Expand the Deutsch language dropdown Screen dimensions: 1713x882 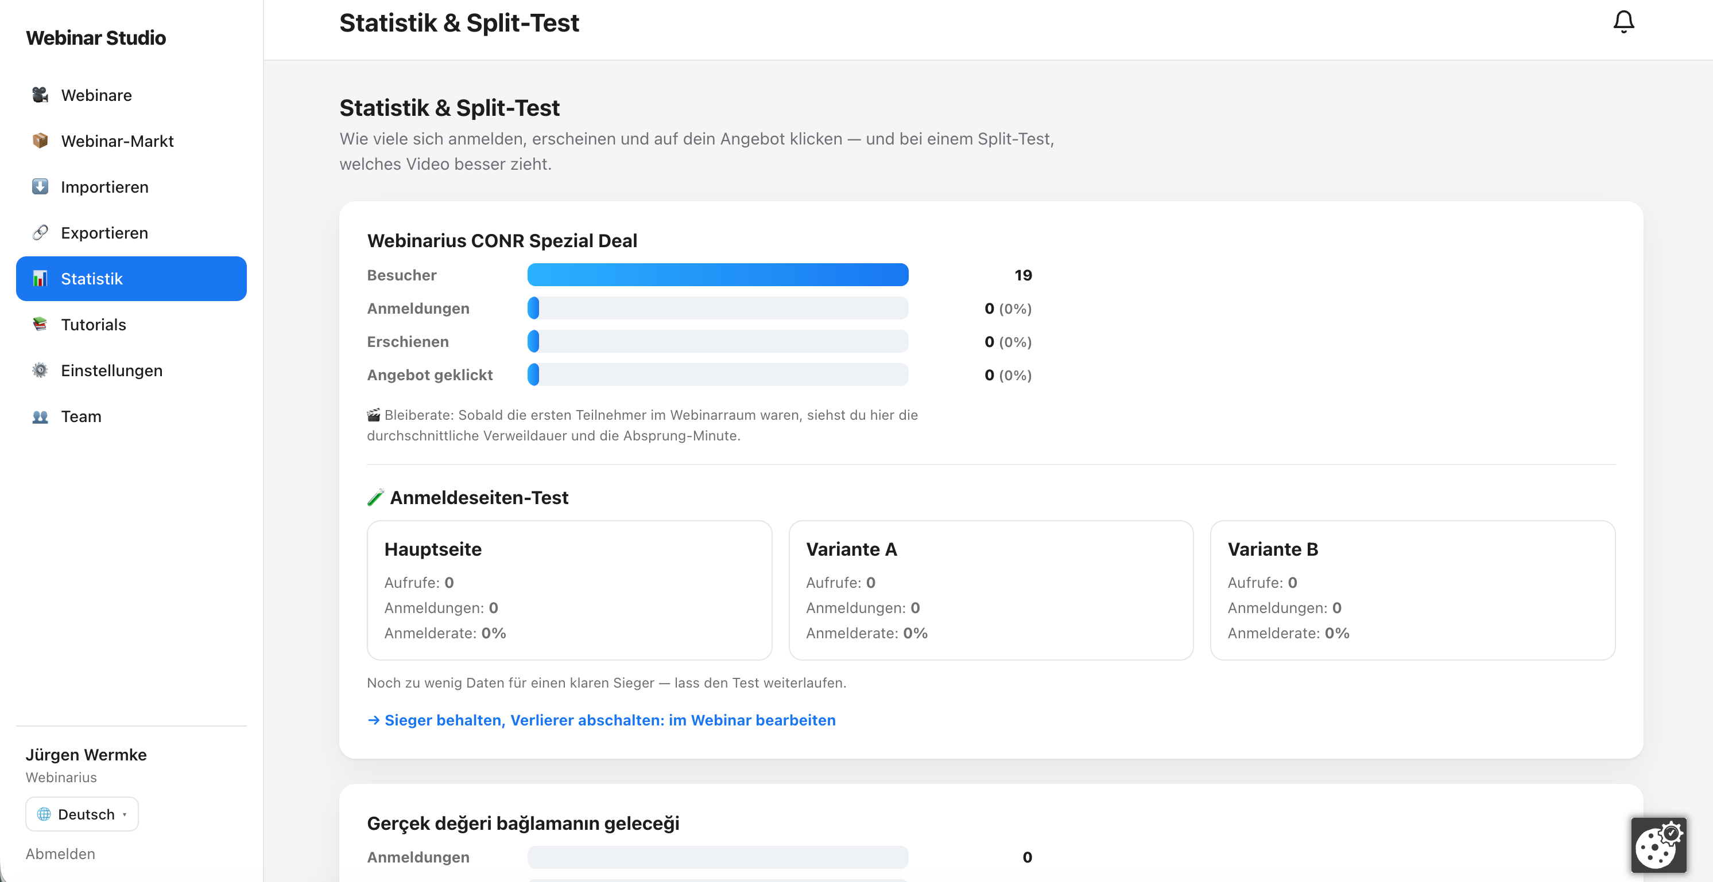coord(82,814)
